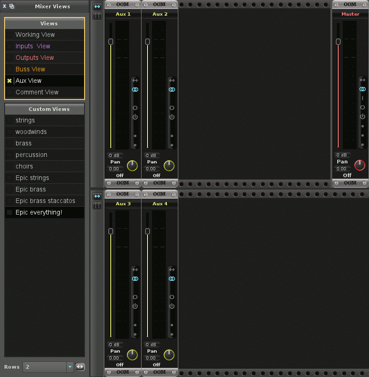Select the "Comment View" row label
The height and width of the screenshot is (377, 369).
click(x=37, y=93)
